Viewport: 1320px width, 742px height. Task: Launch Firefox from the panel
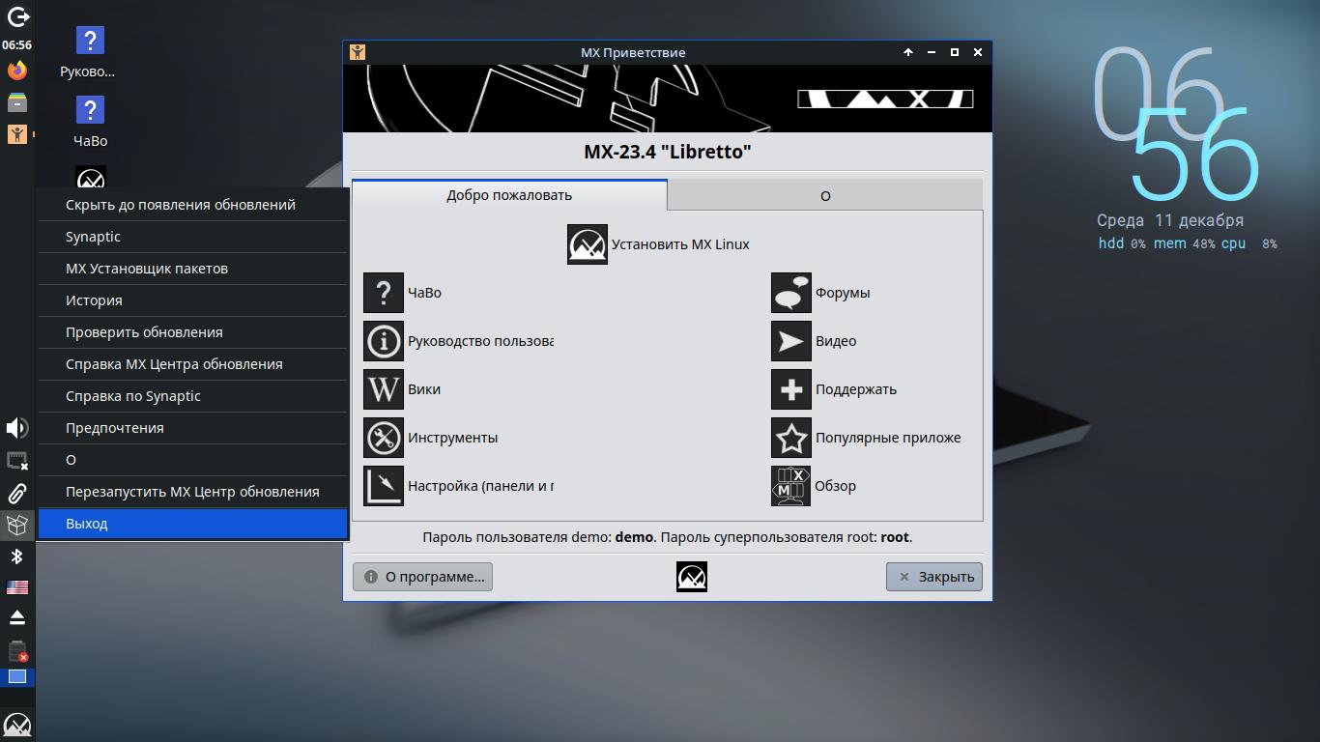click(x=17, y=71)
